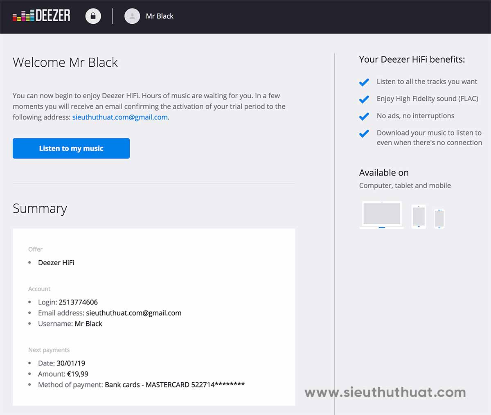
Task: Open the sieuthuthuat.com@gmail.com email link
Action: coord(120,117)
